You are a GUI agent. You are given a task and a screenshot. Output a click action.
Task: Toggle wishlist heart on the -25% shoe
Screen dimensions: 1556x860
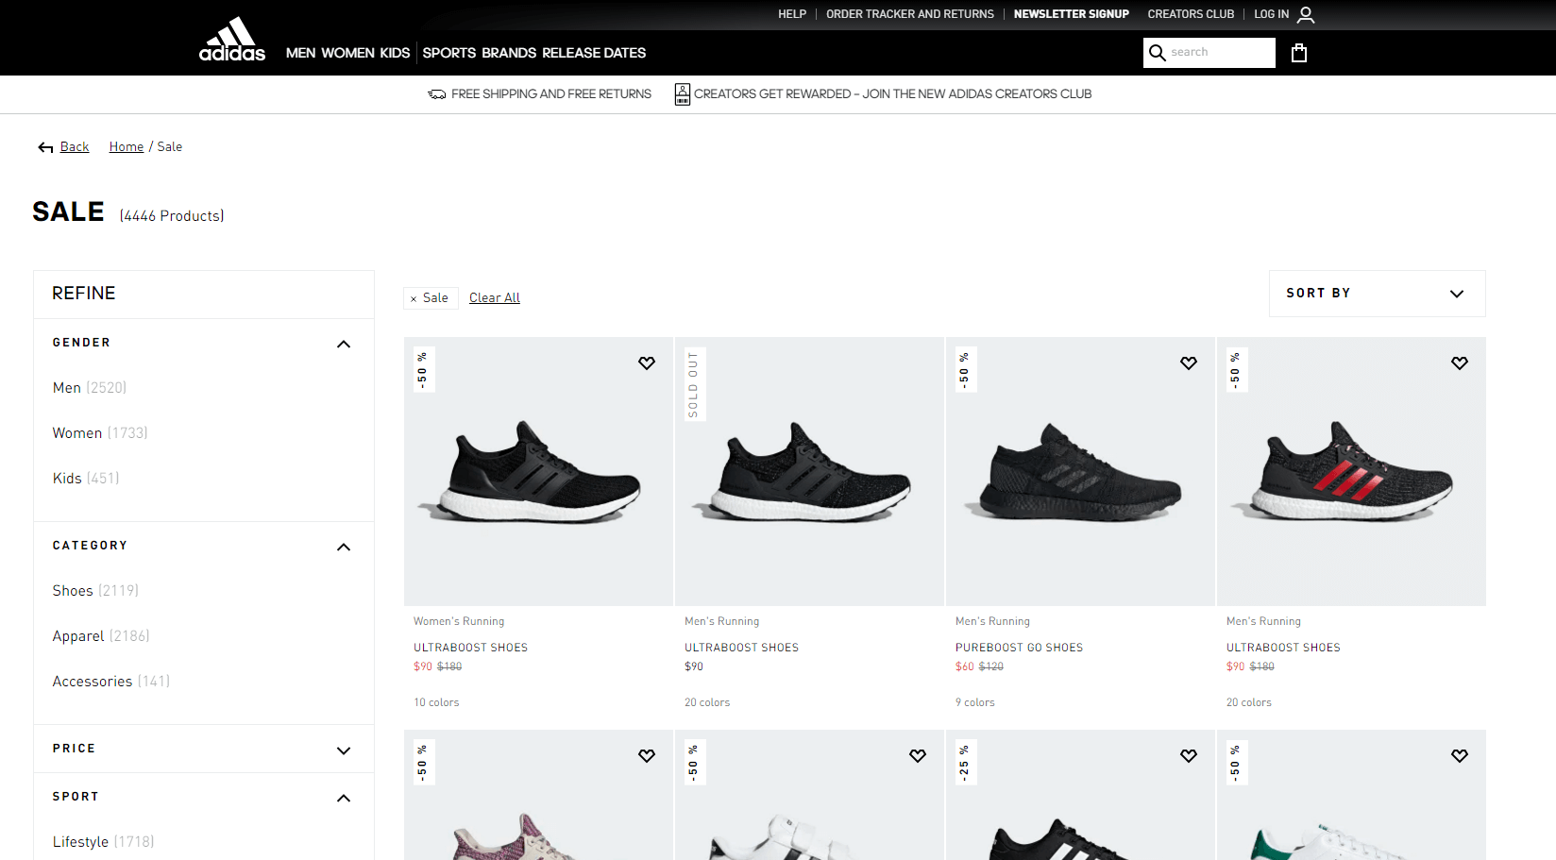(x=1189, y=756)
